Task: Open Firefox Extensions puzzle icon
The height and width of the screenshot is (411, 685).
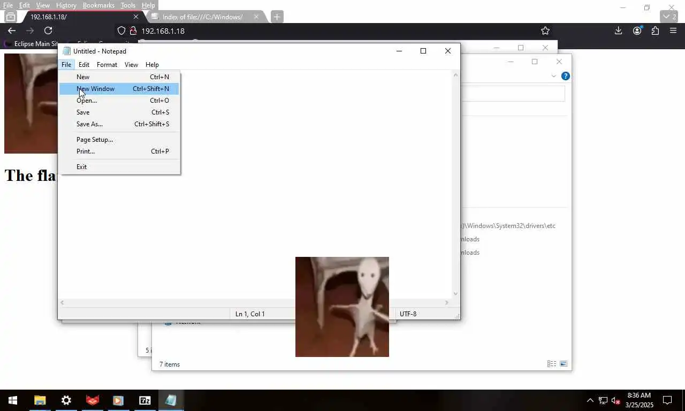Action: [x=655, y=31]
